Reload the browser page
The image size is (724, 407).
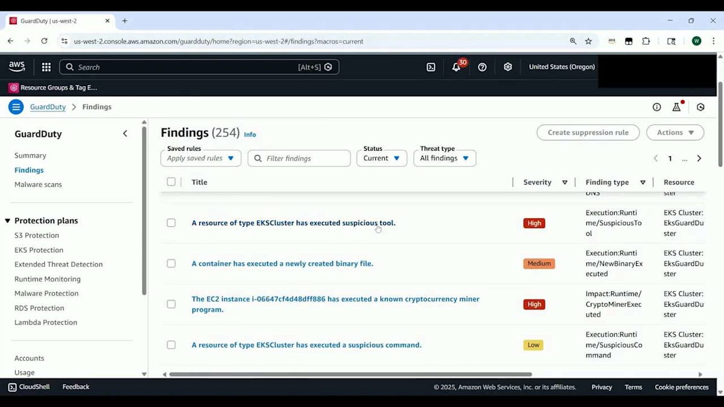[x=44, y=41]
